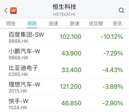The image size is (129, 112).
Task: View the 成交额 tab
Action: (x=96, y=23)
